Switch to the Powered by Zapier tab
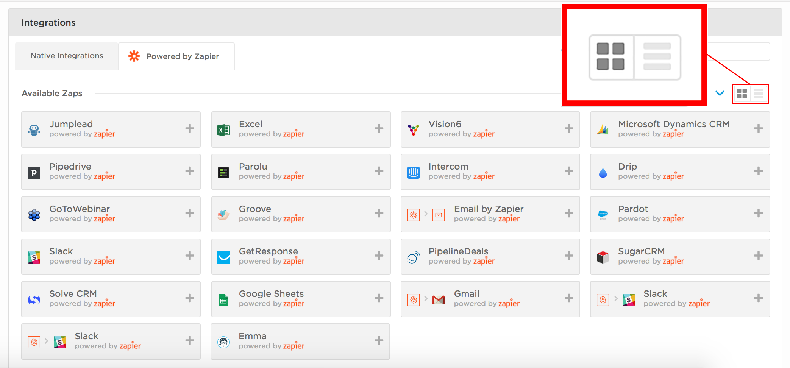The height and width of the screenshot is (368, 790). (176, 56)
